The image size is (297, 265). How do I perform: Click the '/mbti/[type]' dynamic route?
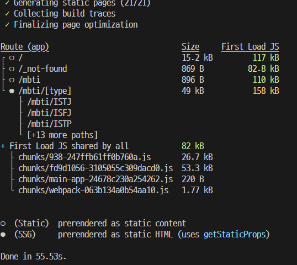[45, 91]
